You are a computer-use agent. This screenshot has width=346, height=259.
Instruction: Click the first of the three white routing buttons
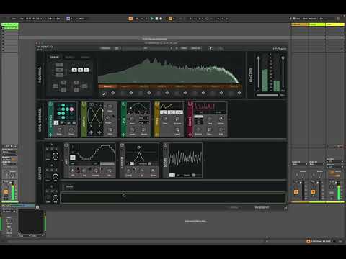point(74,70)
